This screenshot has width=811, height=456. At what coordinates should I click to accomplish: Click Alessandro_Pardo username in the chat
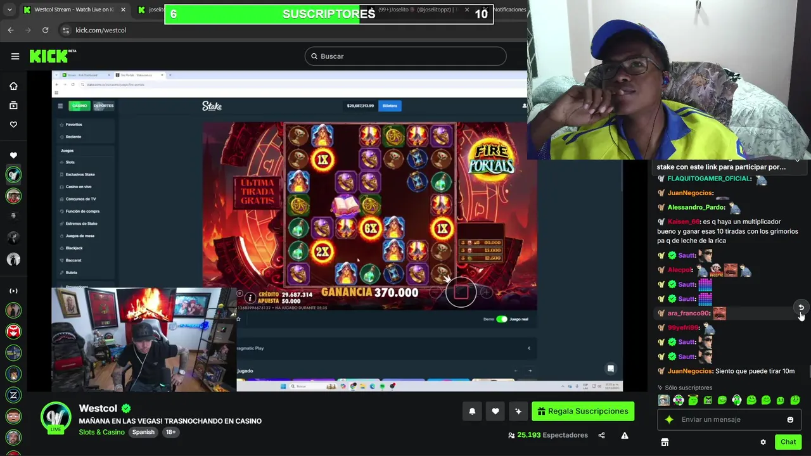(696, 207)
